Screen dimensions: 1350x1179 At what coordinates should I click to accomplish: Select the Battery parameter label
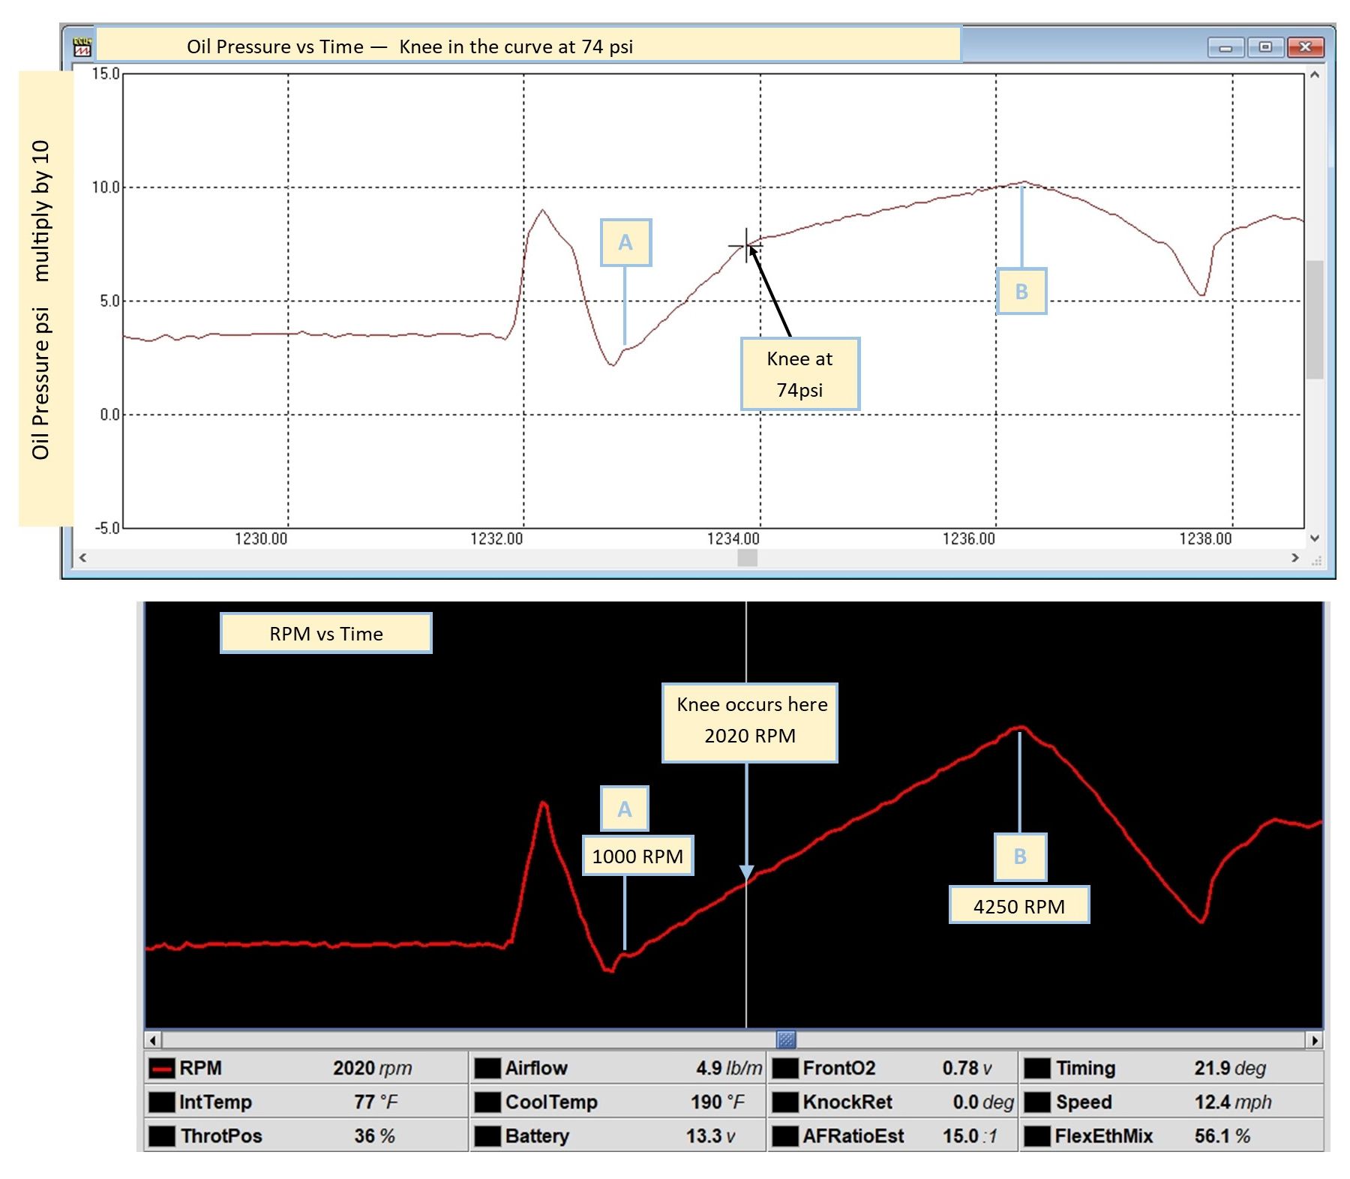537,1135
